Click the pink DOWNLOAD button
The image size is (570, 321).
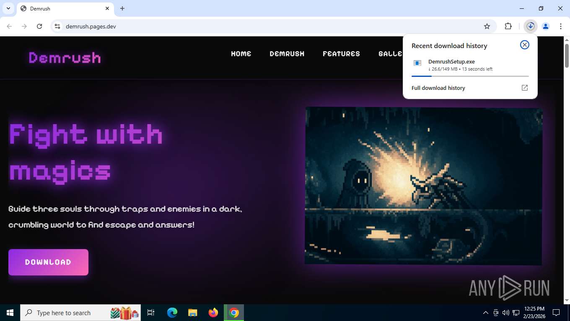click(48, 262)
